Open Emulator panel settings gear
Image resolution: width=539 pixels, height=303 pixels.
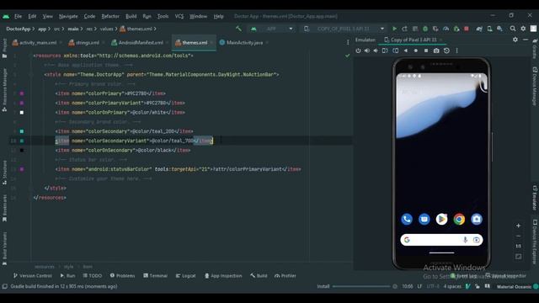(515, 40)
